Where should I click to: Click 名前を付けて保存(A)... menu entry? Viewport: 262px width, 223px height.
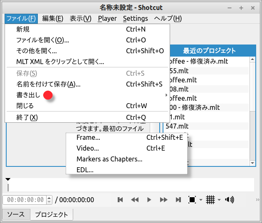pos(48,84)
